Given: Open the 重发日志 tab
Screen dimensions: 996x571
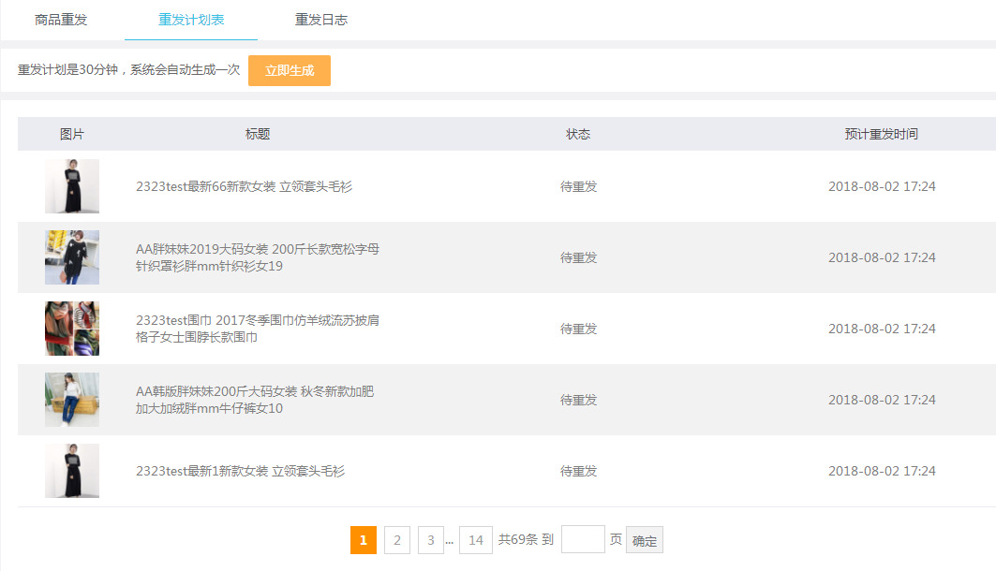Looking at the screenshot, I should pyautogui.click(x=321, y=20).
